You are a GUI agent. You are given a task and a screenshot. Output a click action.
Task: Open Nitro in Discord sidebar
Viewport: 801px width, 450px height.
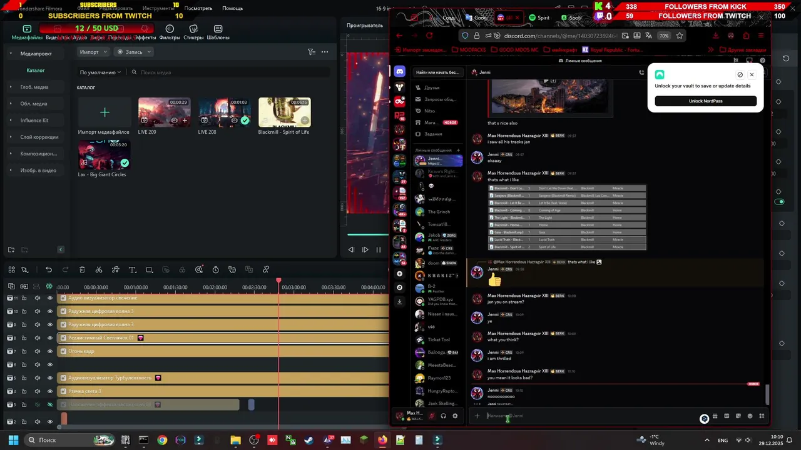pyautogui.click(x=437, y=111)
